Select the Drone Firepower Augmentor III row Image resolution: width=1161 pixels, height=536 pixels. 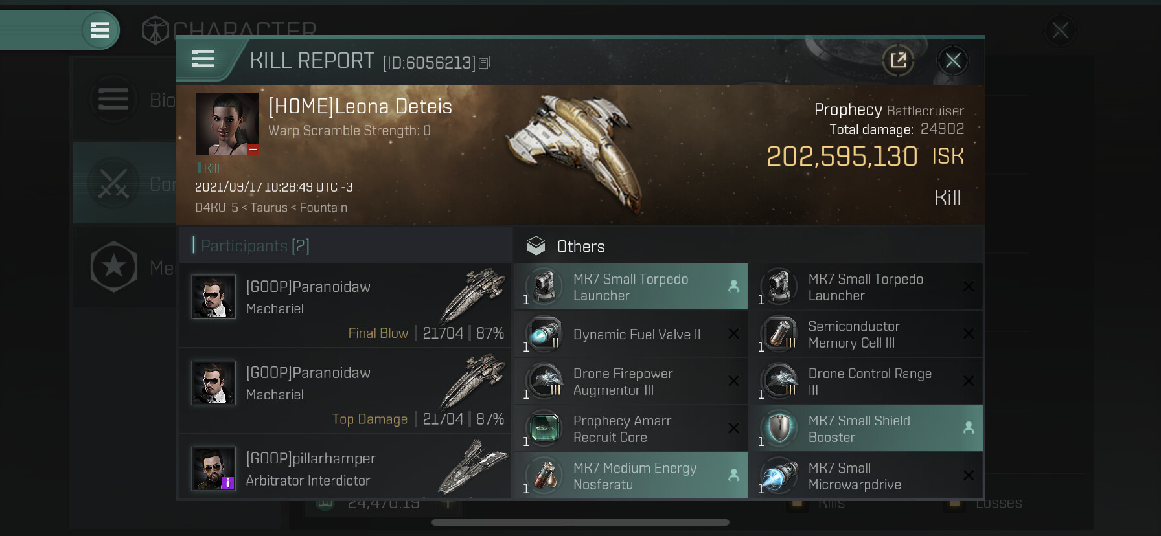coord(631,381)
